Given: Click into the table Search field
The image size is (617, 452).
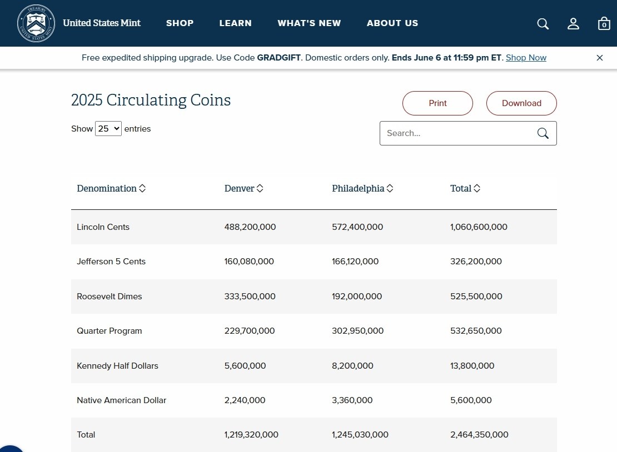Looking at the screenshot, I should point(456,133).
